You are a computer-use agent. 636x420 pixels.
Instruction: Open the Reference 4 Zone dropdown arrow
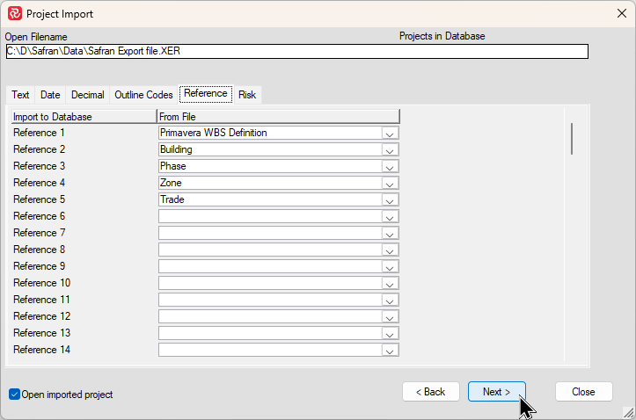click(391, 183)
